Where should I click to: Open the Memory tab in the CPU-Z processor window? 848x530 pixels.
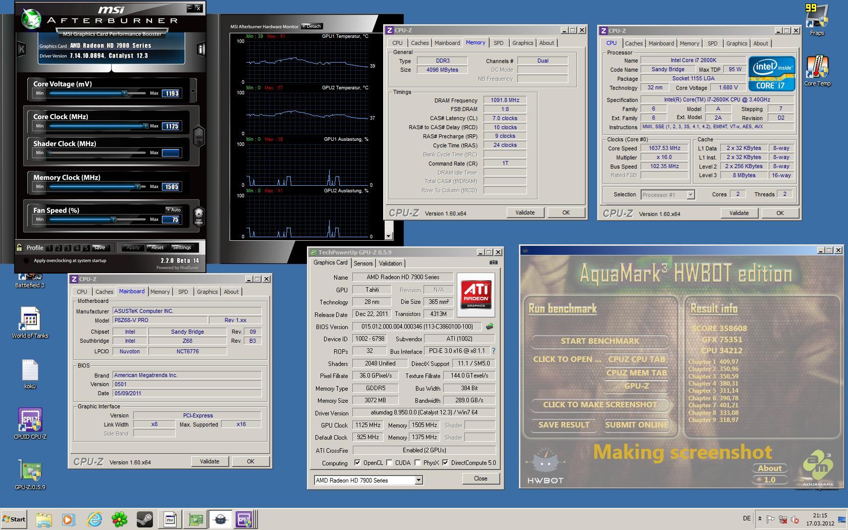(689, 43)
